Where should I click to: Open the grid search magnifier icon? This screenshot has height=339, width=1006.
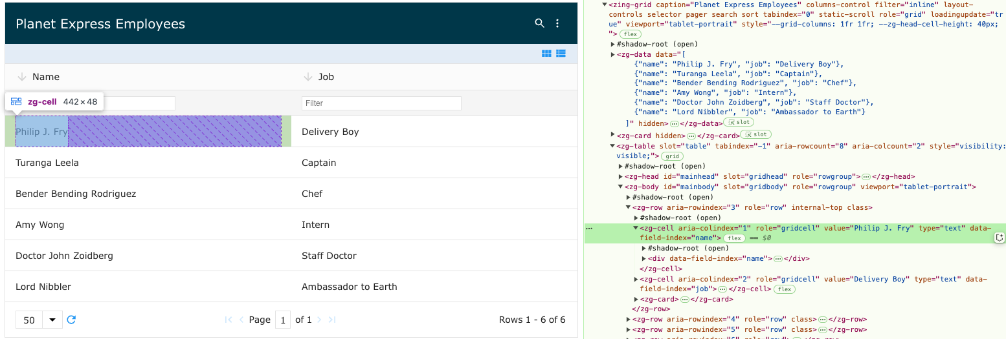pos(539,23)
